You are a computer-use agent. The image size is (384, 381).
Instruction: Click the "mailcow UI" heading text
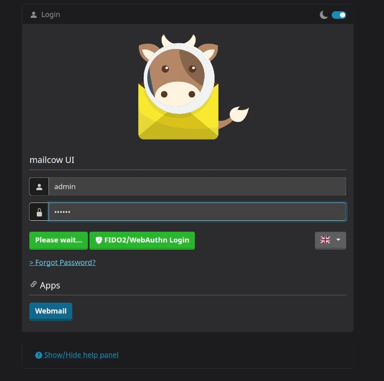(52, 160)
